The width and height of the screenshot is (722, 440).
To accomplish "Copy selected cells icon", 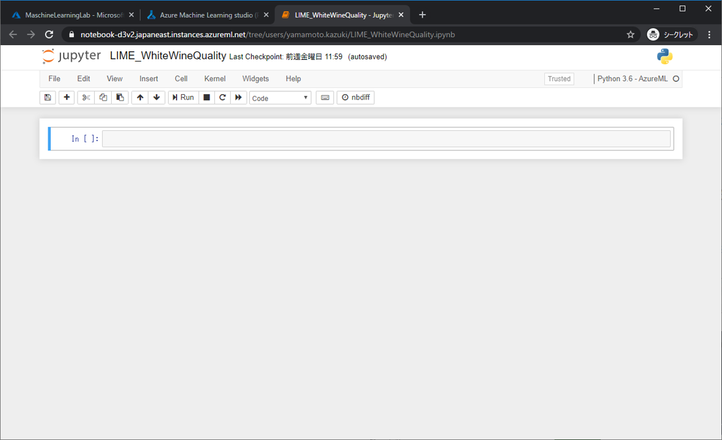I will tap(103, 97).
